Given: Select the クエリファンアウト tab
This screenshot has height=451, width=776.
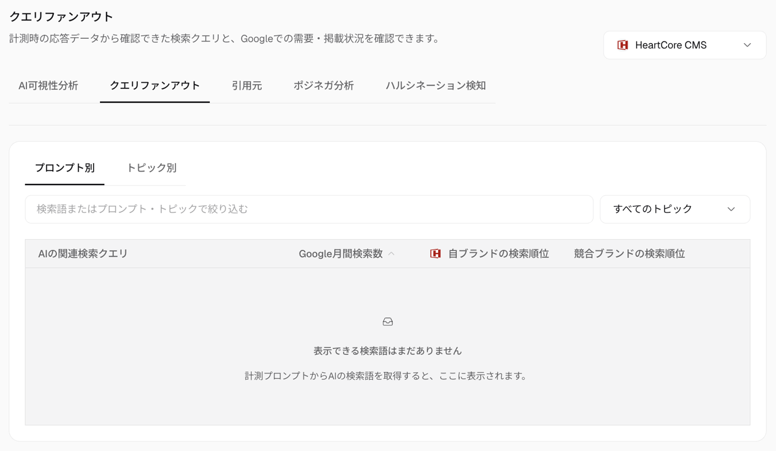Looking at the screenshot, I should point(155,86).
